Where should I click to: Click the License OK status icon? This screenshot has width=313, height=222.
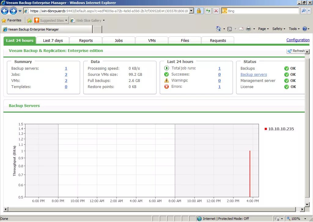(286, 87)
